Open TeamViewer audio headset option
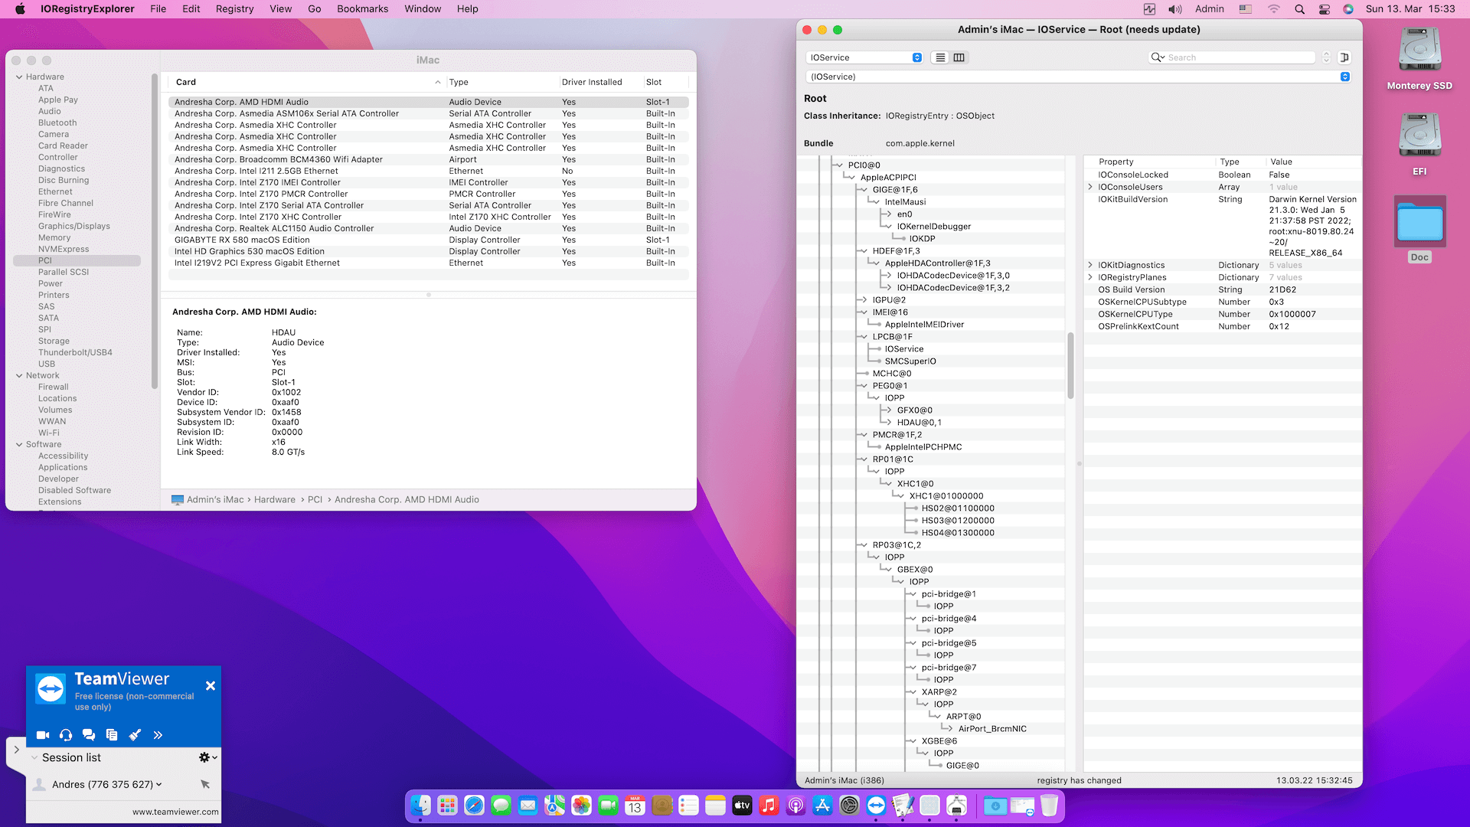This screenshot has height=827, width=1470. click(x=66, y=735)
